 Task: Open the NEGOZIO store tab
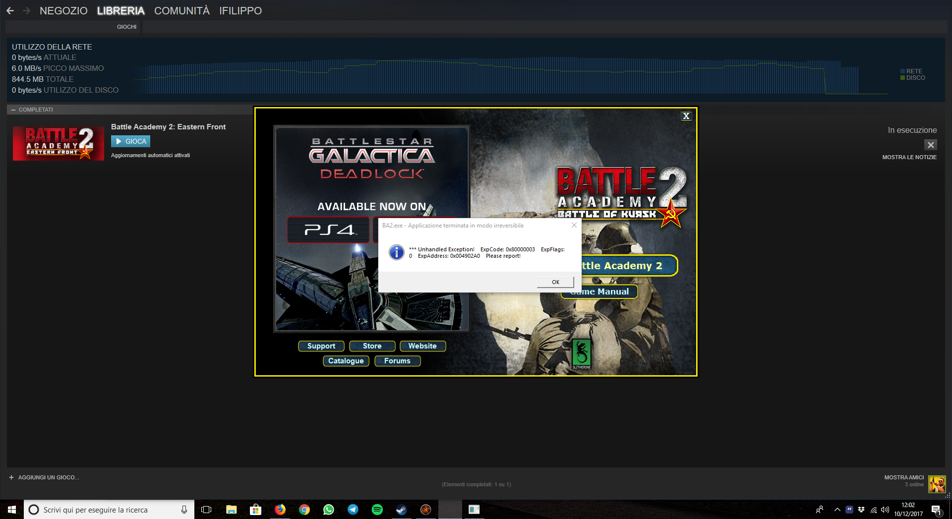(x=63, y=10)
